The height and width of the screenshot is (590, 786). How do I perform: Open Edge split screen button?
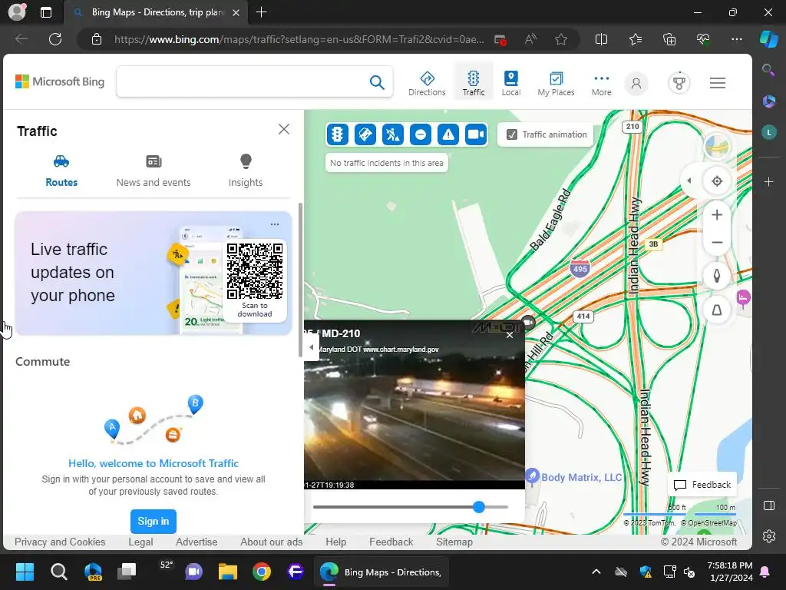[601, 39]
